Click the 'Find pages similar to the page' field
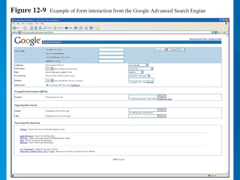Image resolution: width=240 pixels, height=180 pixels. [143, 110]
